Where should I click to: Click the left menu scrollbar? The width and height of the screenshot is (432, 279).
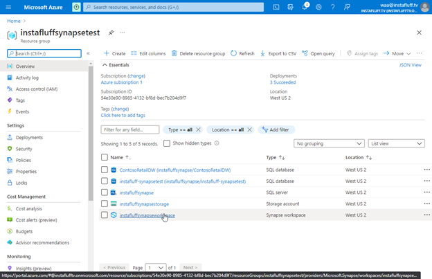(x=91, y=134)
